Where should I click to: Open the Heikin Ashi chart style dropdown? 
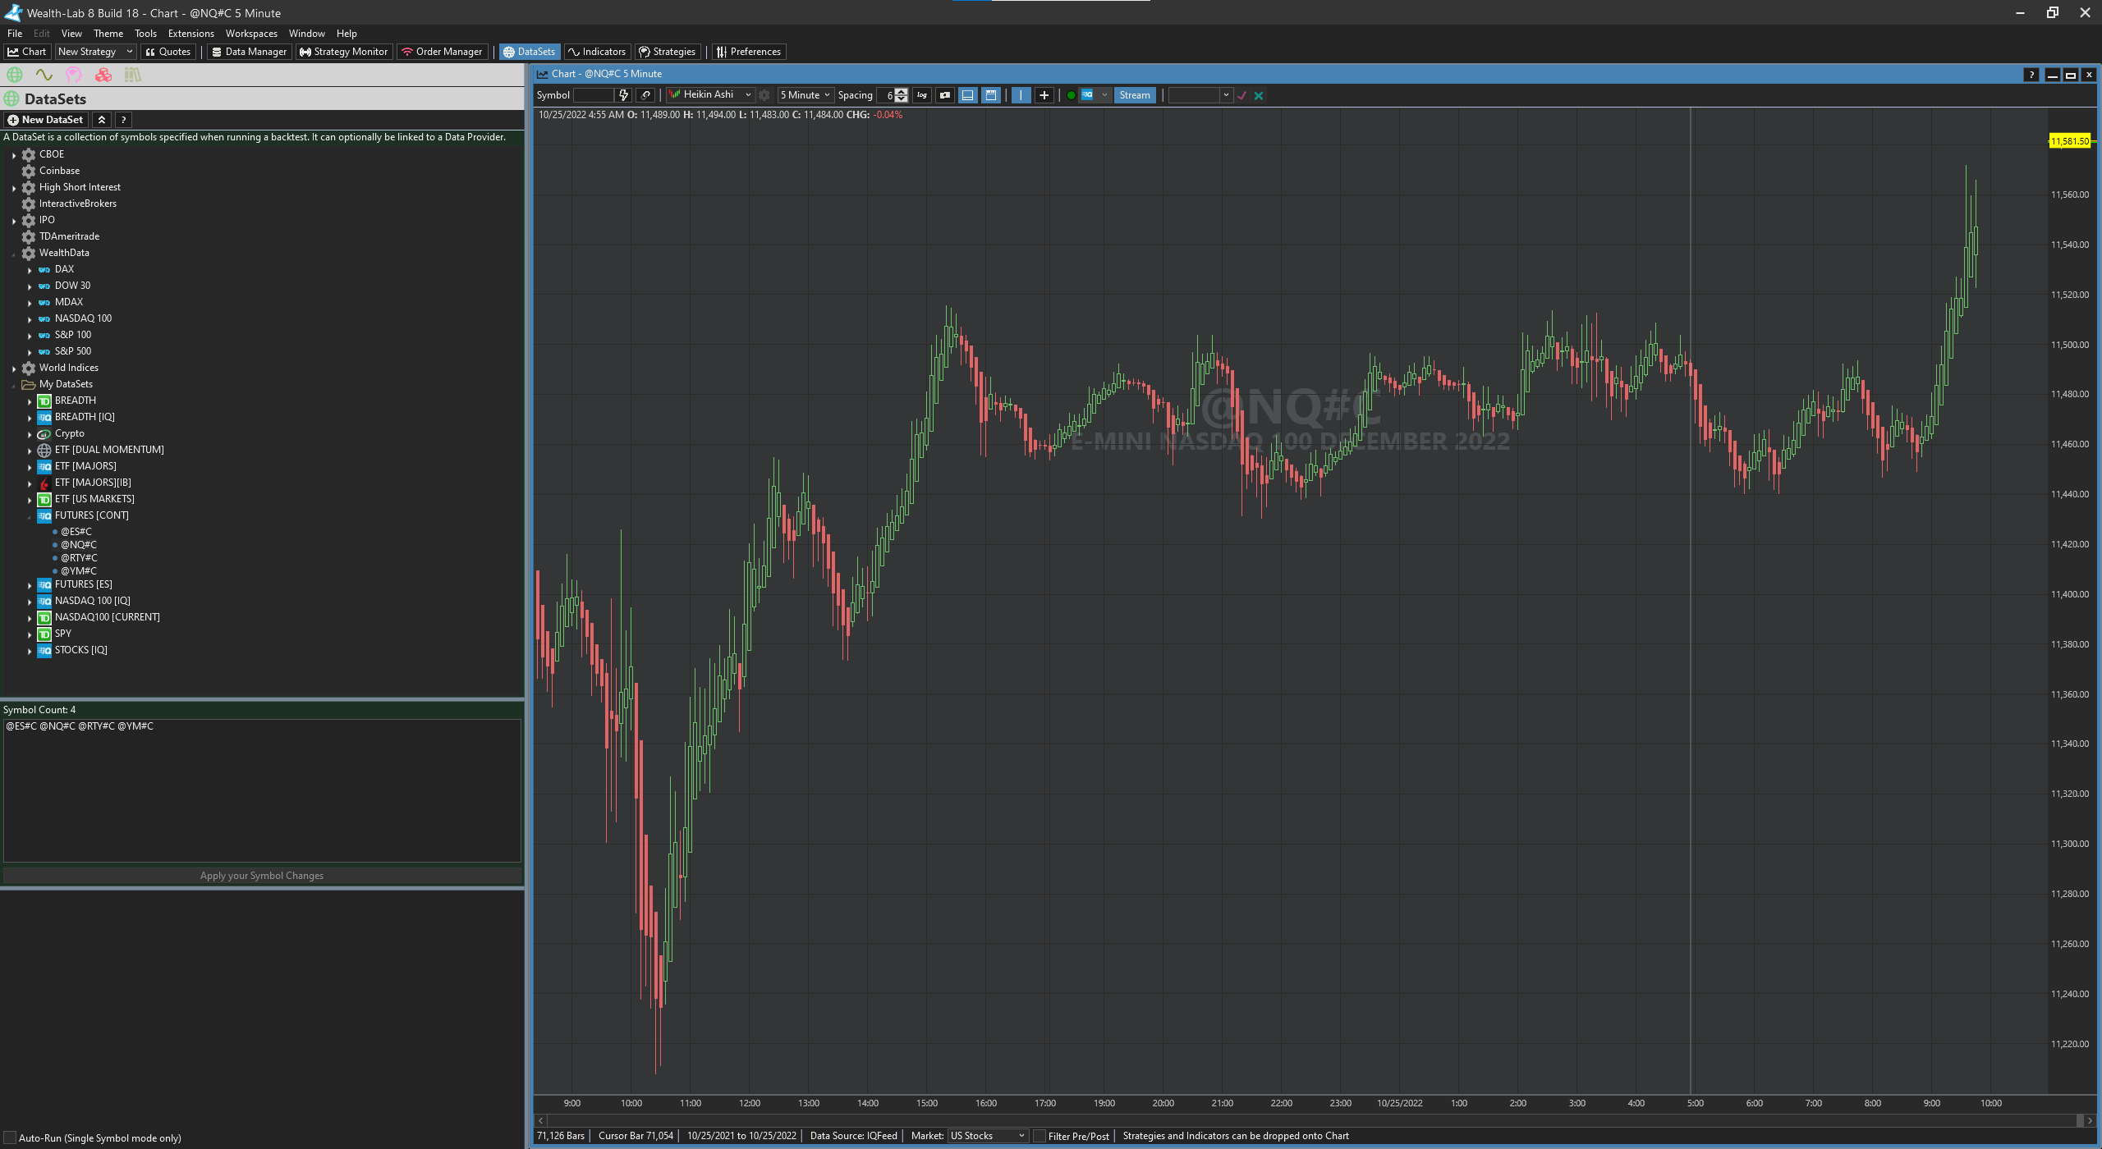pos(710,95)
